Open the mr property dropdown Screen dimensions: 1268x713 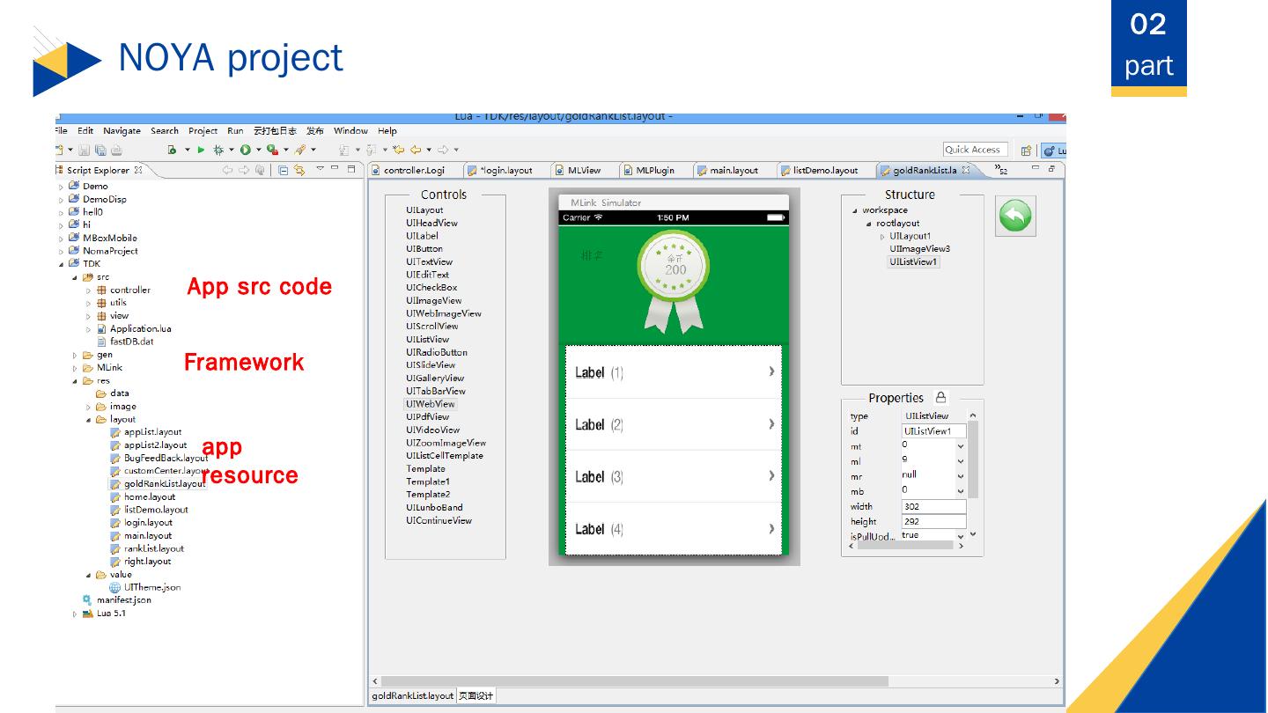tap(960, 476)
